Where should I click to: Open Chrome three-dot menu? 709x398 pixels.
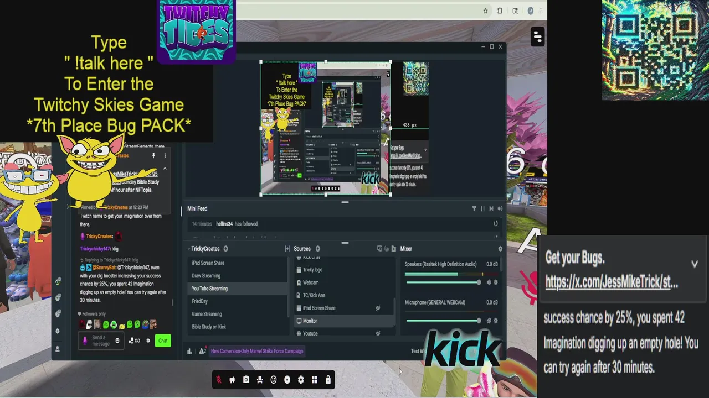tap(541, 11)
